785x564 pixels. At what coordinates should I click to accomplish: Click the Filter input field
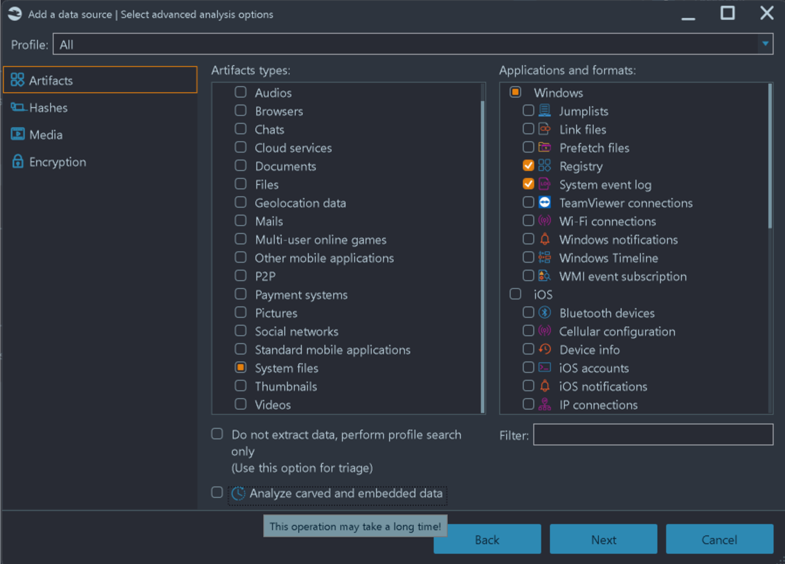[x=653, y=434]
